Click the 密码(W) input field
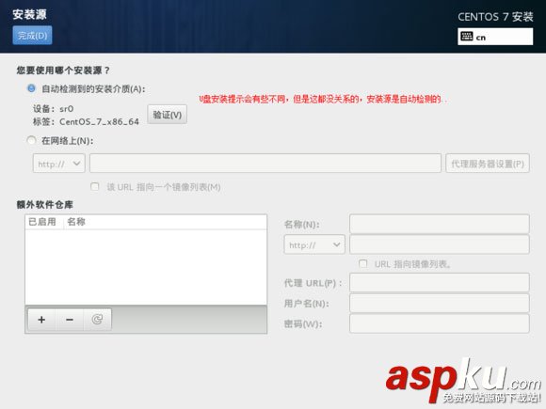The image size is (546, 409). click(x=440, y=323)
